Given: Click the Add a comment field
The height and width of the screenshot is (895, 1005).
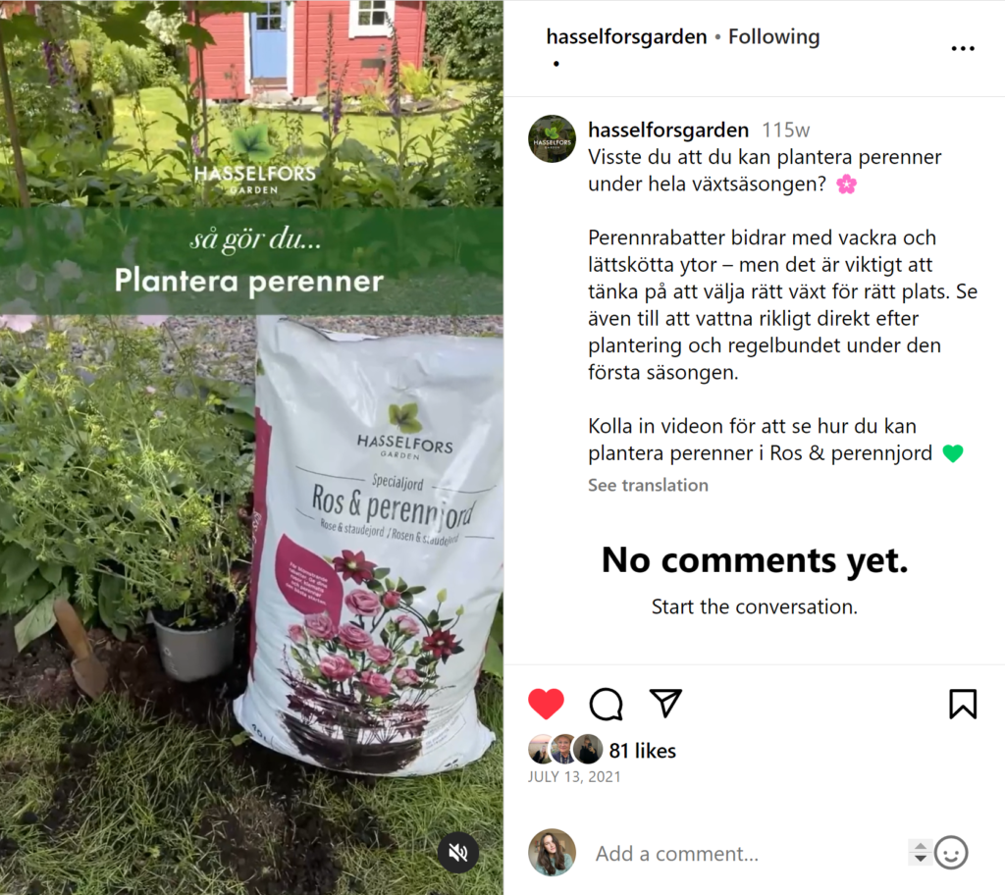Looking at the screenshot, I should pos(747,854).
